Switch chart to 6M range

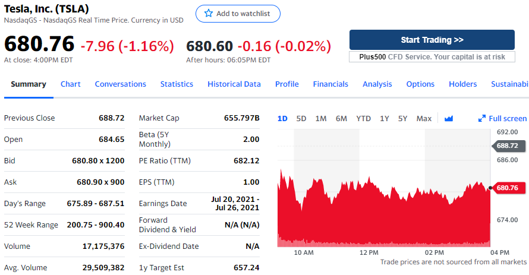[341, 118]
